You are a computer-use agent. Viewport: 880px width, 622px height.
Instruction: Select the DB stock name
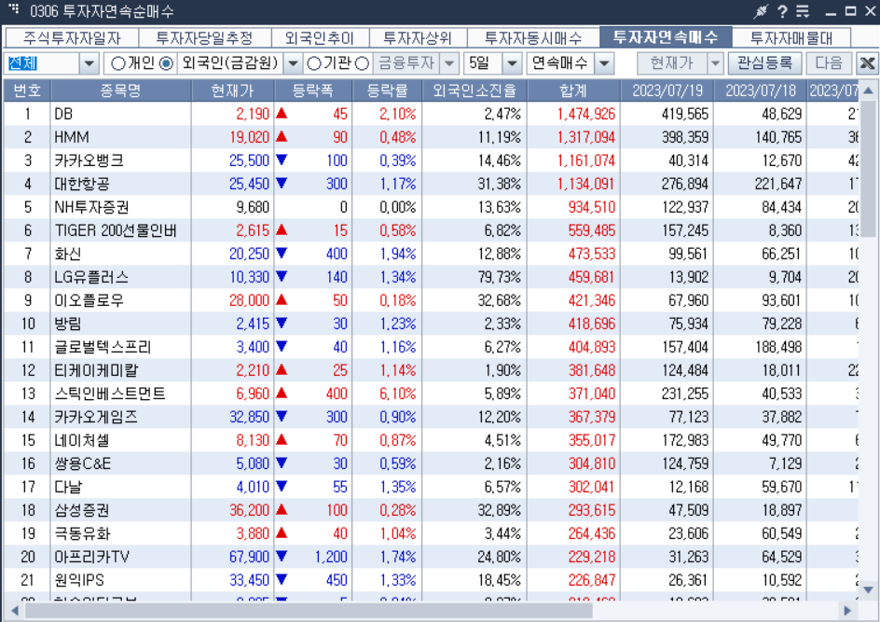(63, 114)
